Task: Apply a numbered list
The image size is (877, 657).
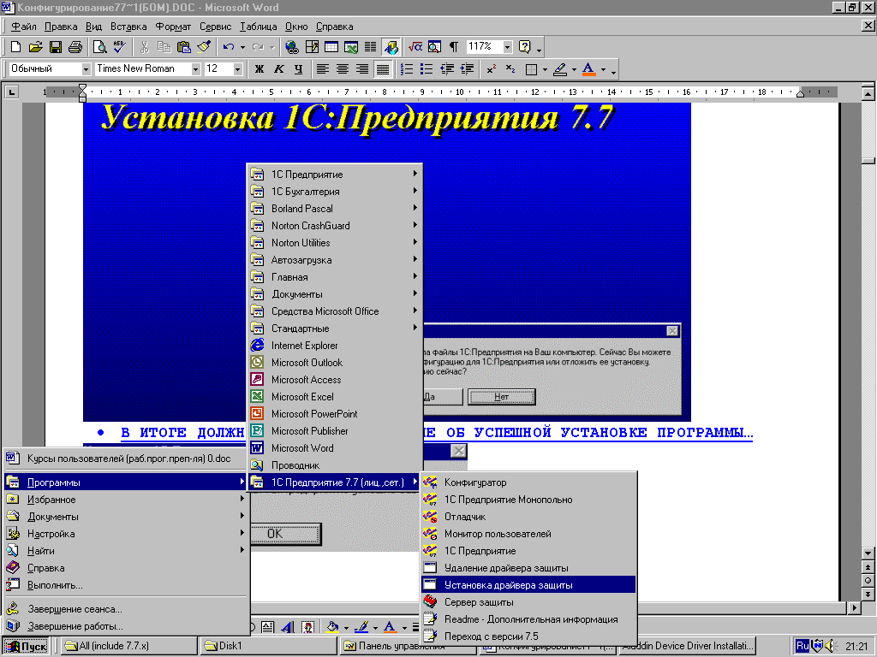Action: click(x=407, y=69)
